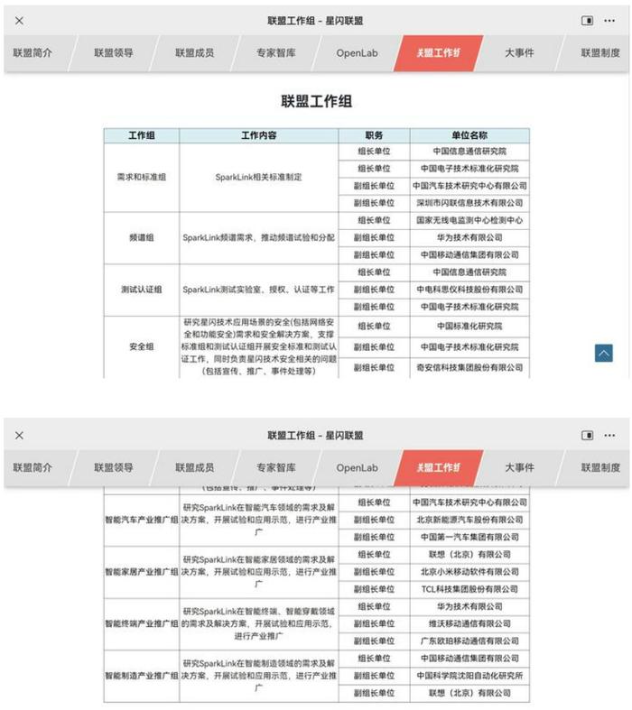Click the 研究星闪技术应用场景的安全 description cell
Viewport: 632px width, 710px height.
259,346
